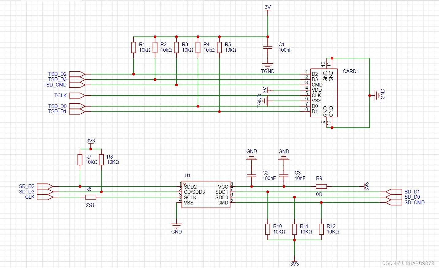This screenshot has width=439, height=268.
Task: Click the 3V3 power flag right of R9
Action: click(365, 186)
